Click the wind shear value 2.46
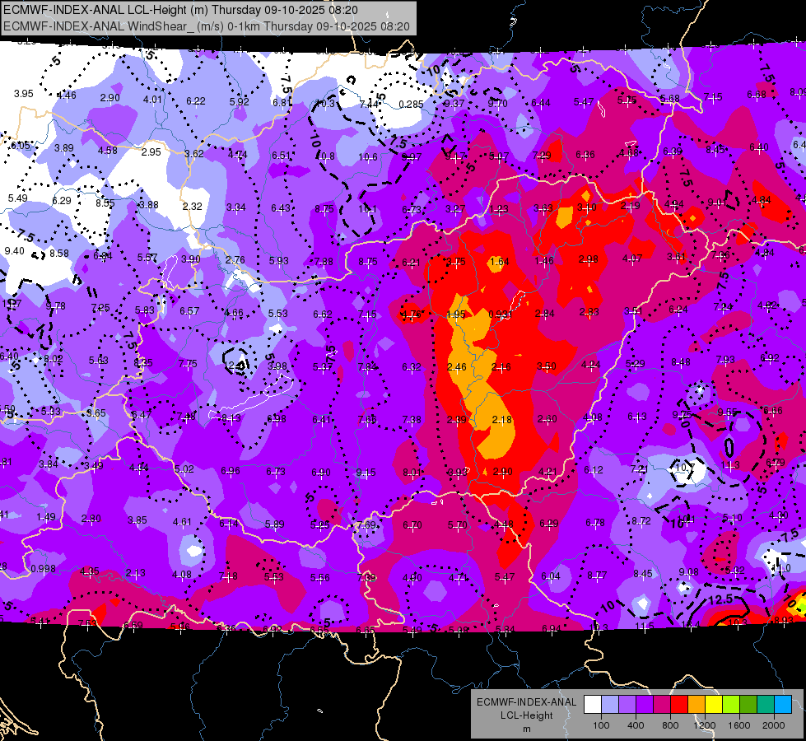 pyautogui.click(x=456, y=366)
